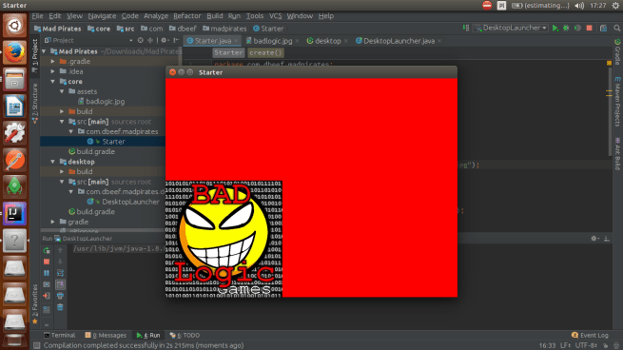This screenshot has width=623, height=350.
Task: Switch to DesktopLauncher.java editor tab
Action: 399,41
